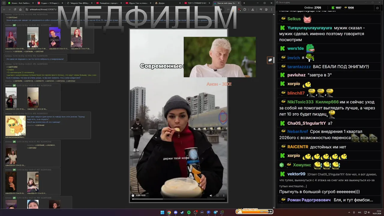Switch to the Разведёнка с прицепом tab
This screenshot has height=216, width=384.
(x=108, y=3)
